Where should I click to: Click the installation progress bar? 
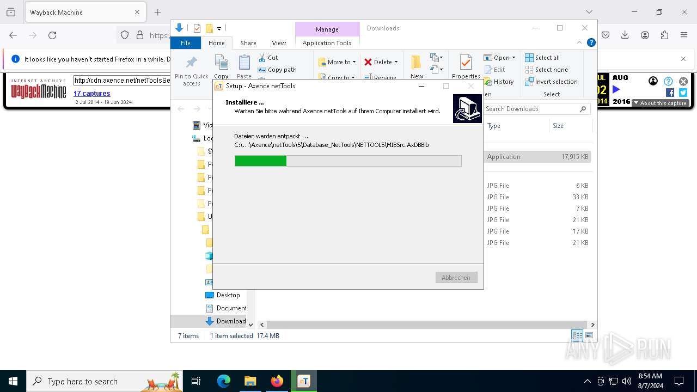348,161
